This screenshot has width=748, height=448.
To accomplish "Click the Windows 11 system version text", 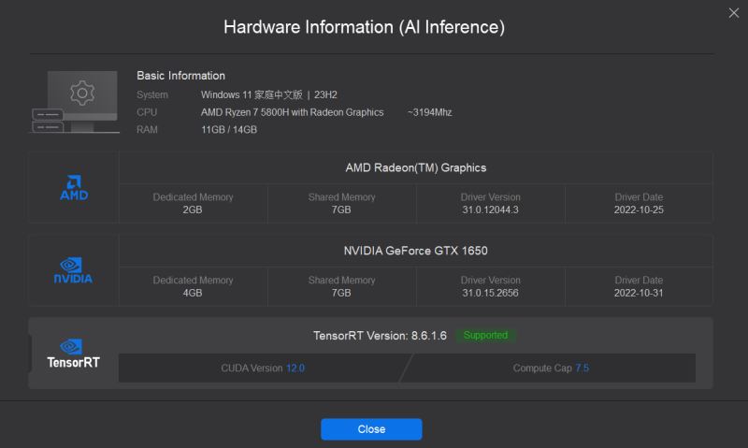I will pyautogui.click(x=269, y=95).
